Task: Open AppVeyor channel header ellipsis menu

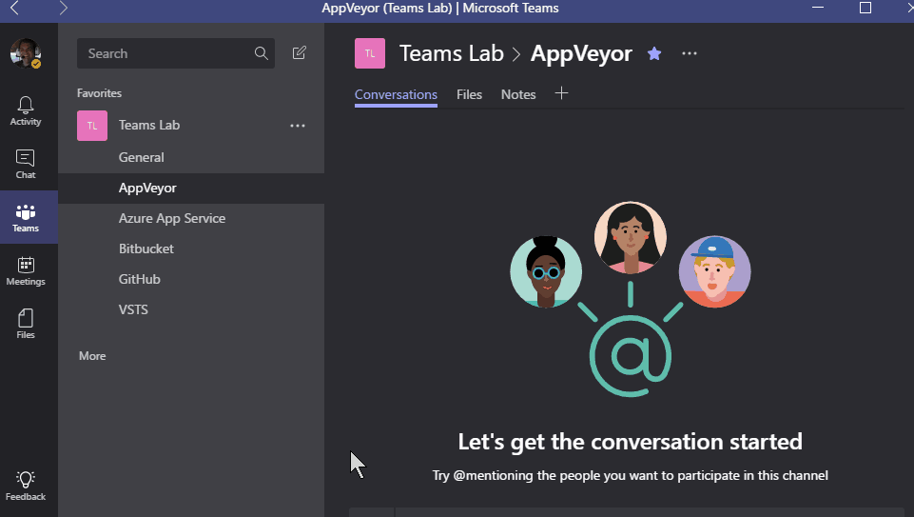Action: pyautogui.click(x=690, y=53)
